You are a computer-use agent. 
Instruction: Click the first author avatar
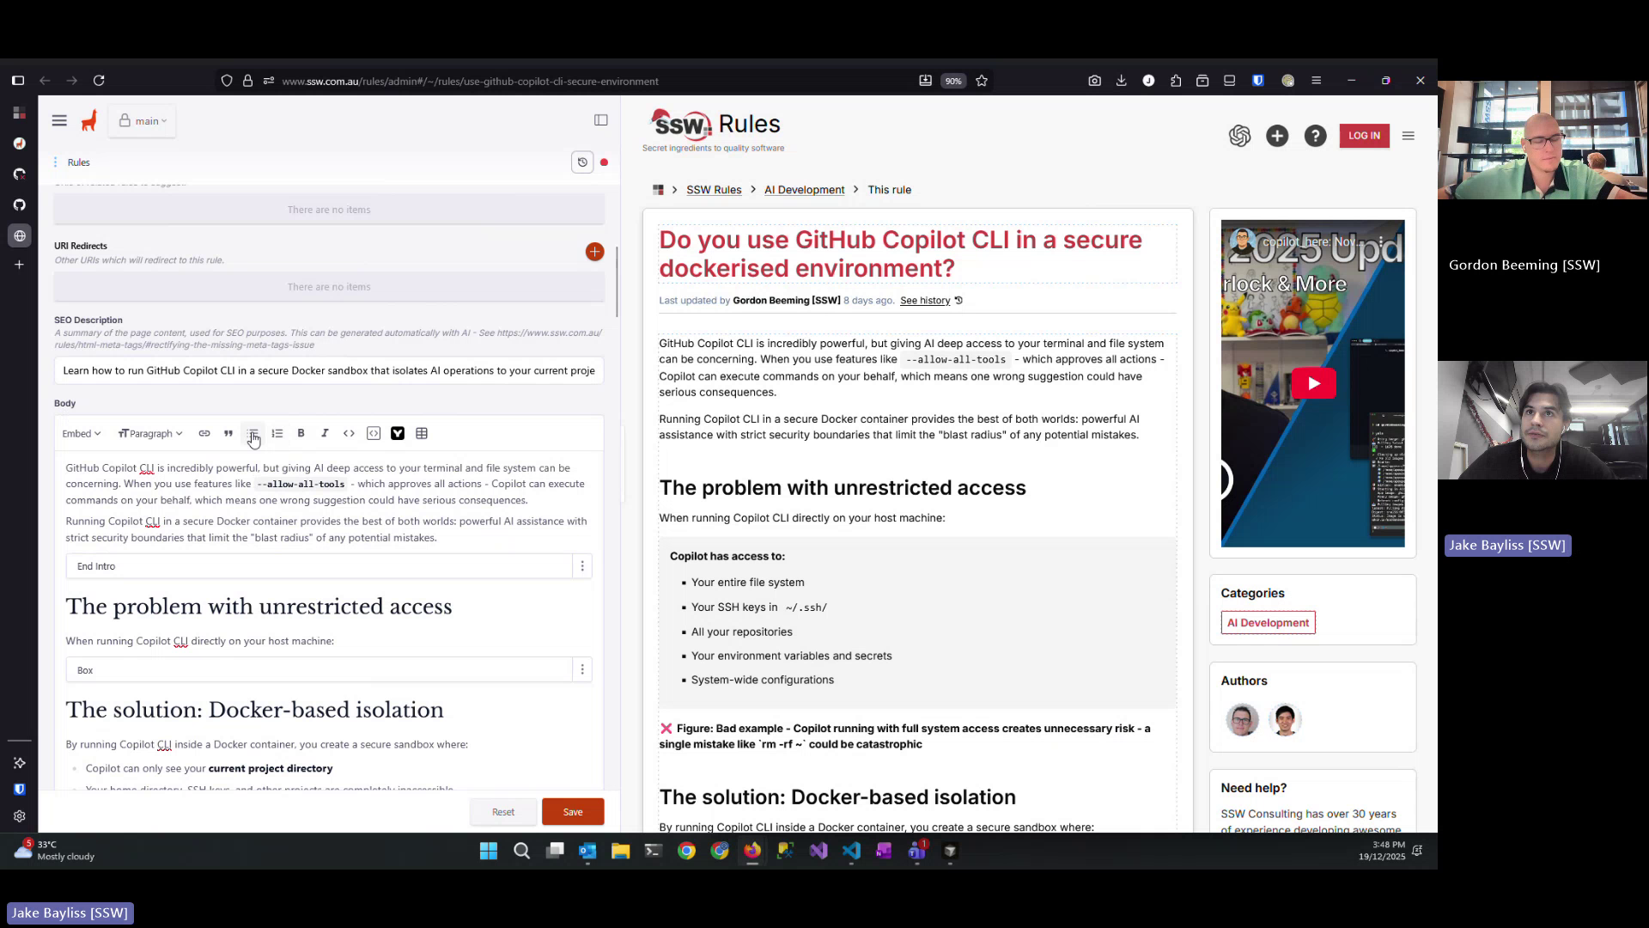tap(1242, 720)
